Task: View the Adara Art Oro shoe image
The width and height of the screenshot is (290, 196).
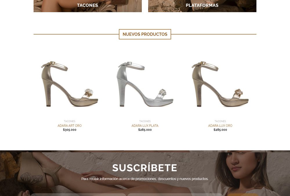Action: click(x=70, y=84)
